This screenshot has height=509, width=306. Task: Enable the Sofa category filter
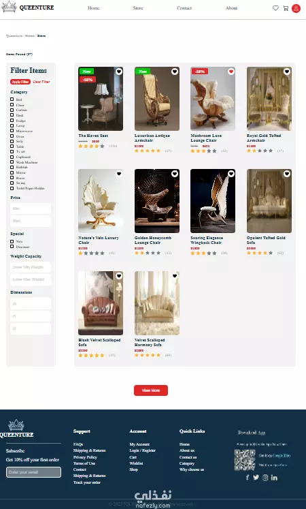point(12,141)
